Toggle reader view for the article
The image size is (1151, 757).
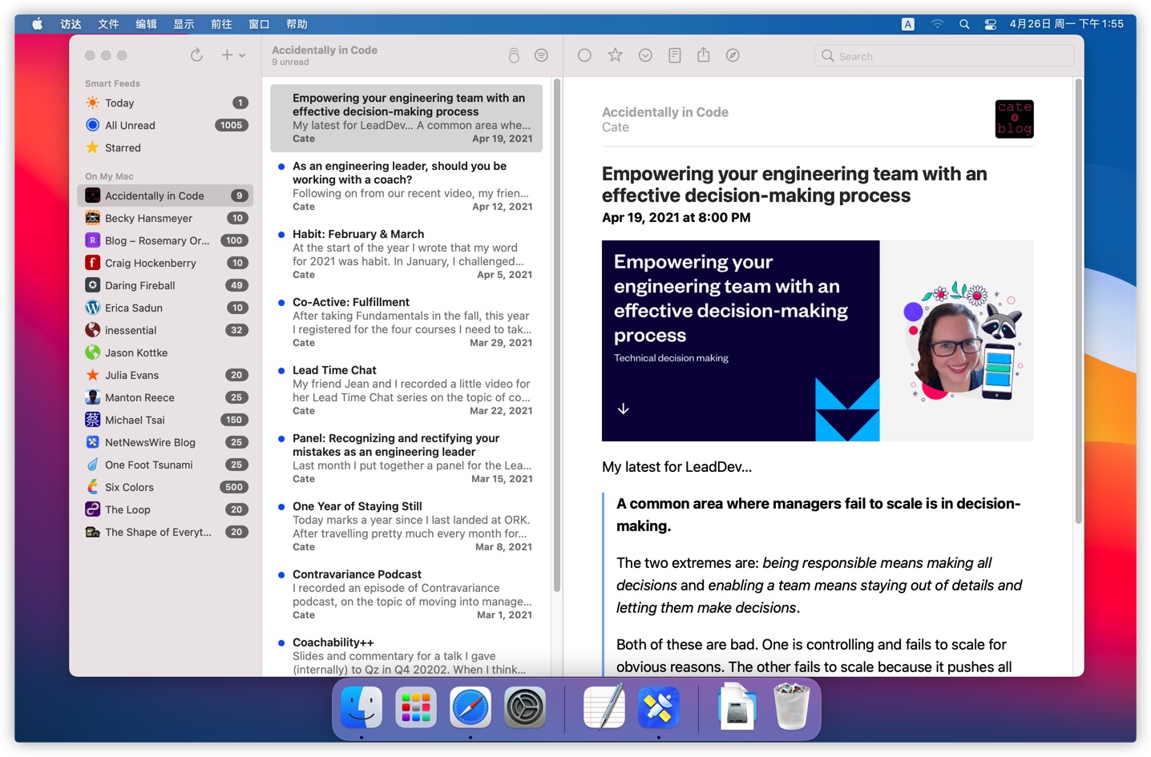[675, 55]
